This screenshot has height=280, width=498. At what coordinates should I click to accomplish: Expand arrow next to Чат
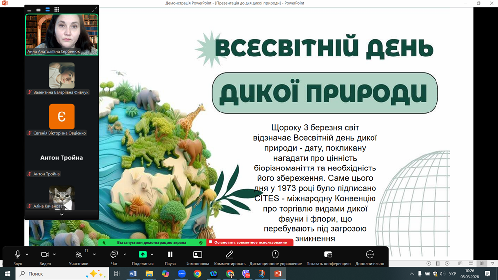(124, 254)
